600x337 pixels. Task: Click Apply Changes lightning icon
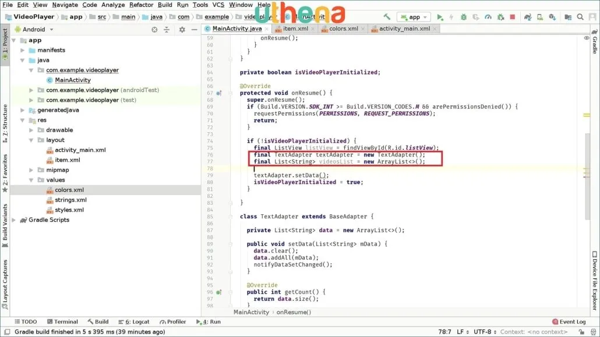point(451,17)
